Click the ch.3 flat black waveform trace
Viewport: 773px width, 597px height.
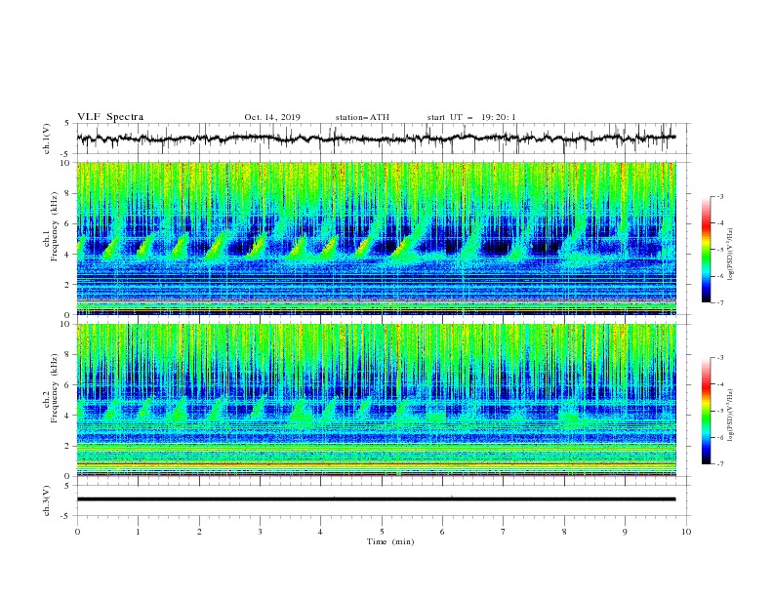tap(376, 499)
